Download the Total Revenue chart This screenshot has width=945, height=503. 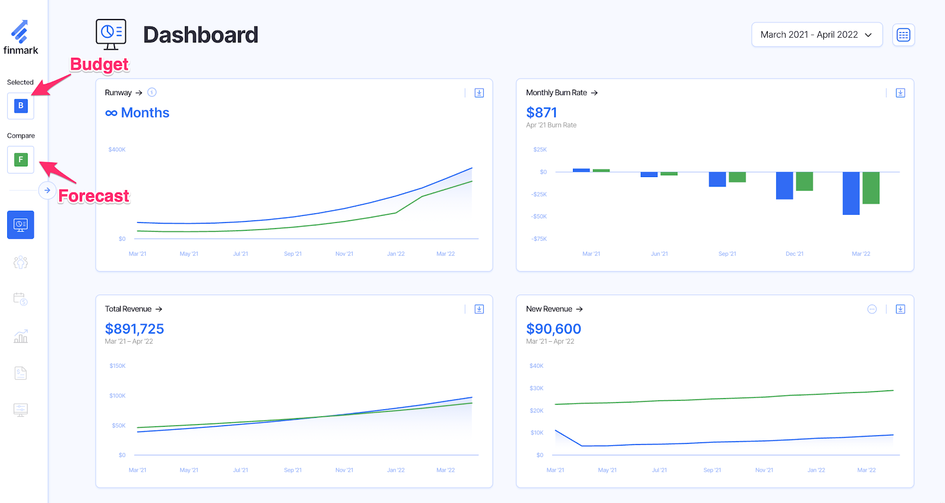479,309
